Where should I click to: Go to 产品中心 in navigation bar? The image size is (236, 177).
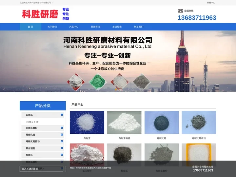click(74, 27)
